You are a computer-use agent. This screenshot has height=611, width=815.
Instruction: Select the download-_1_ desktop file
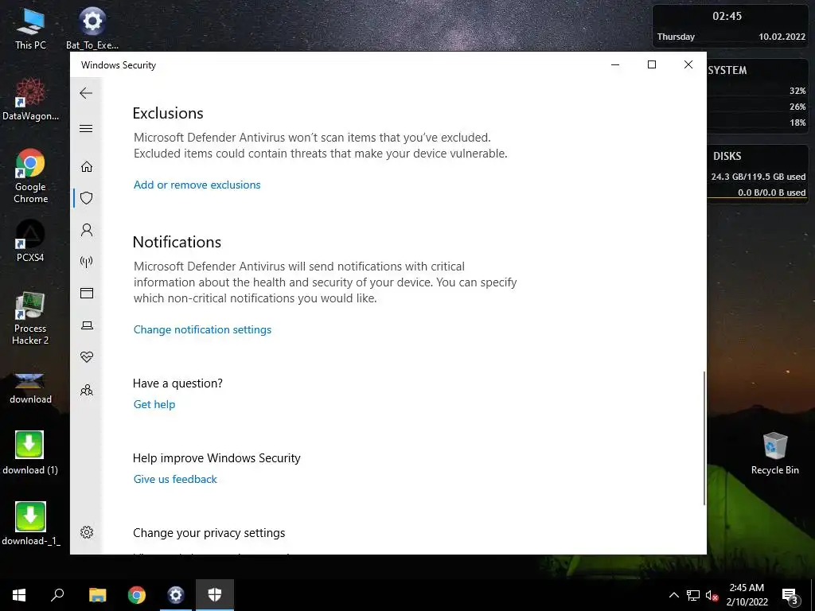pos(30,523)
